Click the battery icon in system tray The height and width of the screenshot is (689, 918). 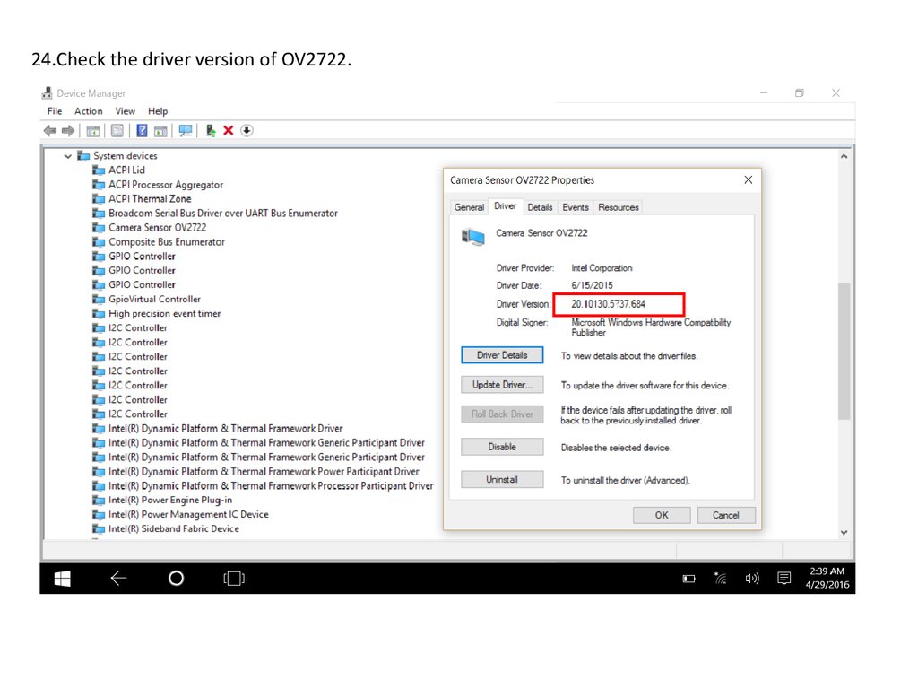[689, 579]
